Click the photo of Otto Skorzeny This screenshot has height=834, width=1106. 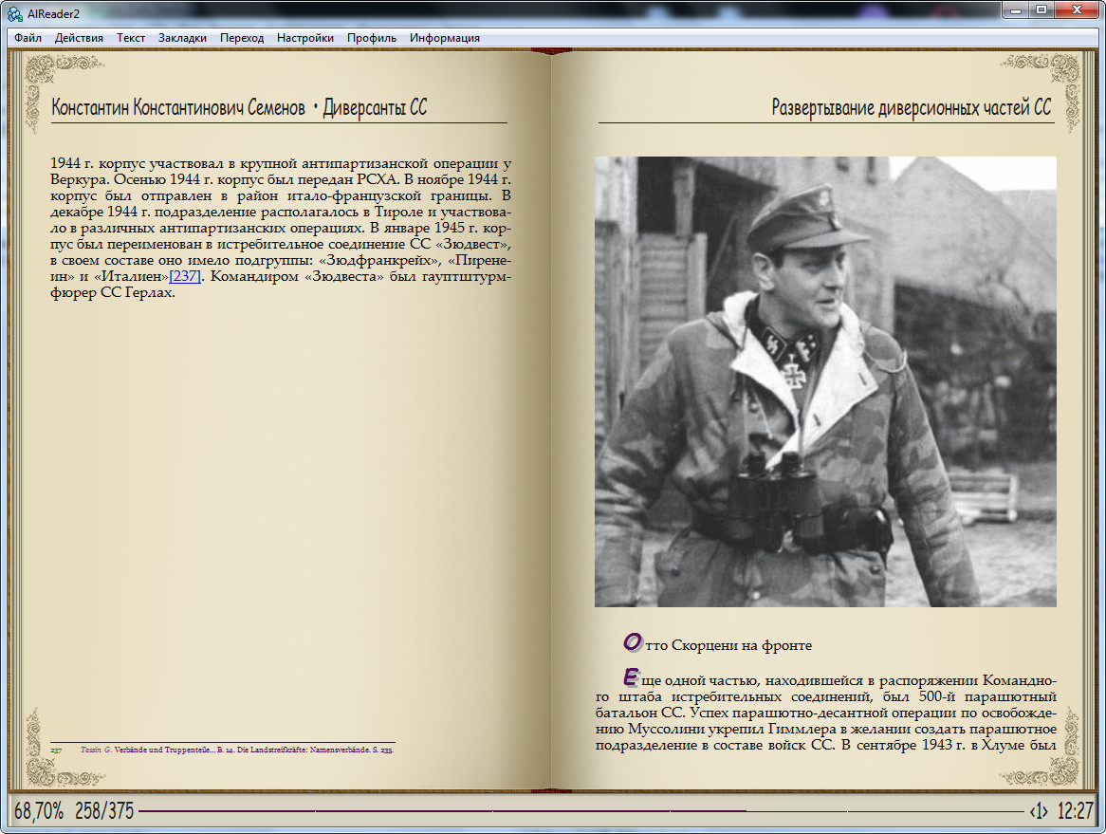pos(825,381)
